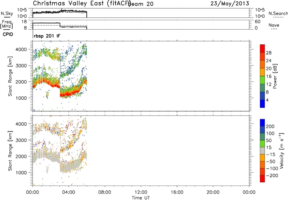The width and height of the screenshot is (288, 200).
Task: Click the 'CPID' label
Action: [8, 34]
